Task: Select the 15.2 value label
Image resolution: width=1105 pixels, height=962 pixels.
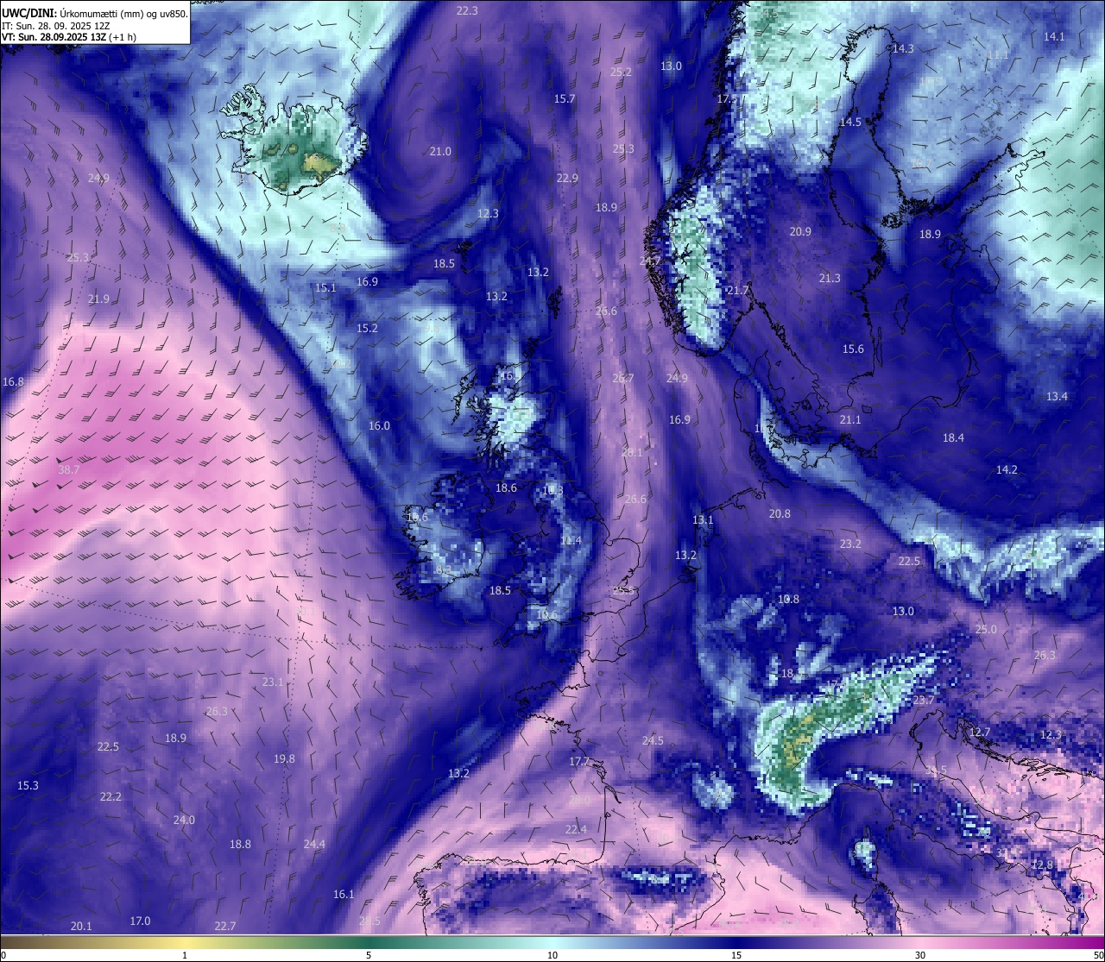Action: point(367,329)
